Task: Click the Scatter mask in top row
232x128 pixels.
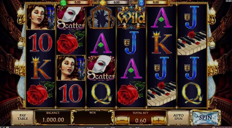Action: coord(71,18)
